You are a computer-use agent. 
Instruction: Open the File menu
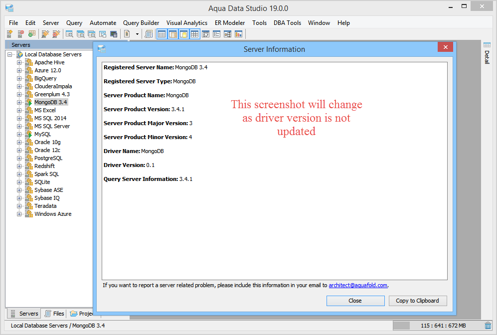13,23
